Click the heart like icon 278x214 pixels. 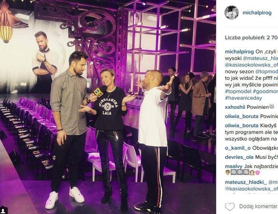230,206
